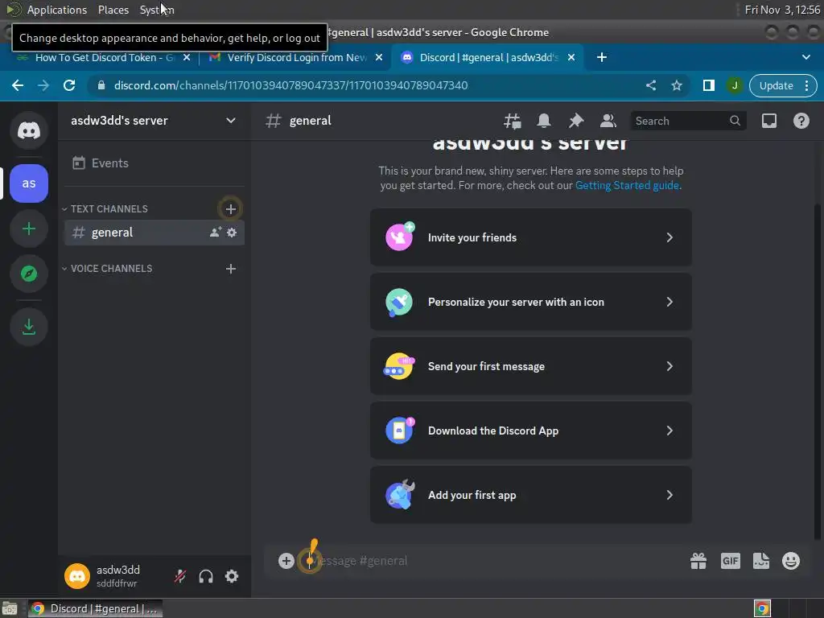Open Chrome tab search dropdown arrow
The image size is (824, 618).
pos(806,57)
